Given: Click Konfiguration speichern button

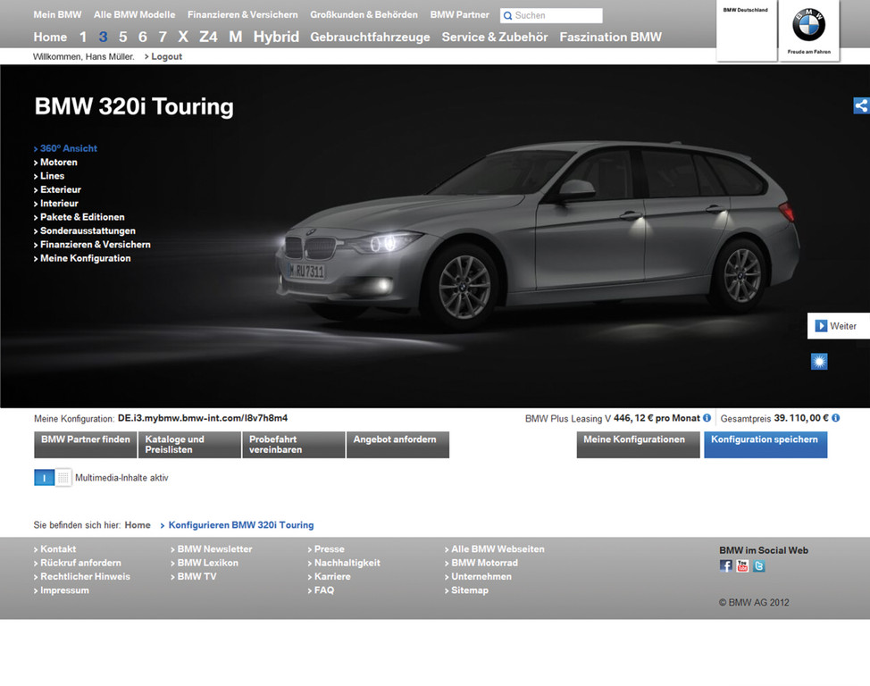Looking at the screenshot, I should 765,445.
